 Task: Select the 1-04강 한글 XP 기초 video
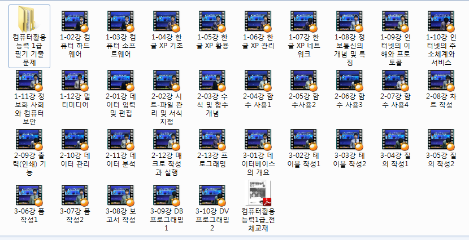pyautogui.click(x=167, y=21)
